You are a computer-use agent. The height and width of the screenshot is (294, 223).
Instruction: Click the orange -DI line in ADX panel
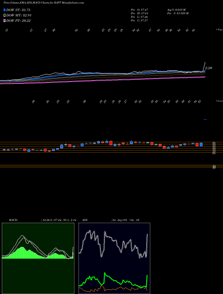click(x=113, y=289)
